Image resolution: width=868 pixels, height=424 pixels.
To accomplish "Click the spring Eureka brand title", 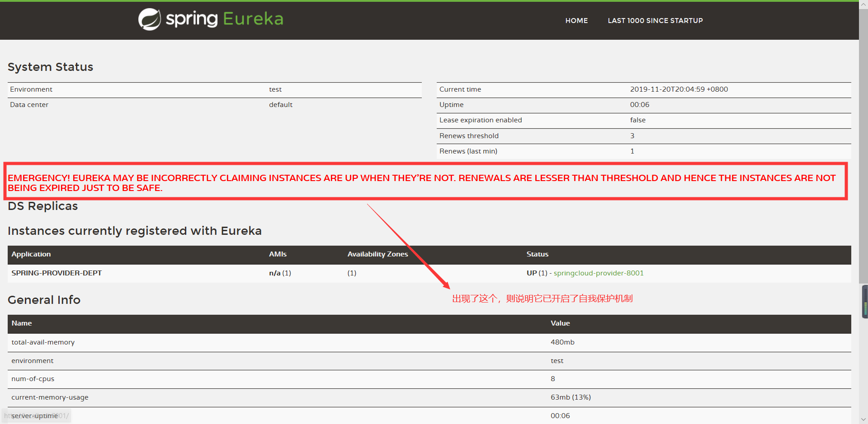I will (x=224, y=19).
